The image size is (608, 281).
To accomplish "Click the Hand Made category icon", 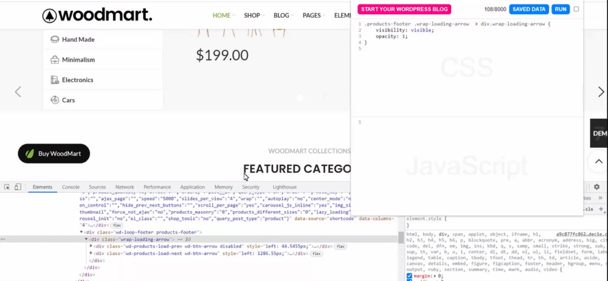I will point(55,39).
